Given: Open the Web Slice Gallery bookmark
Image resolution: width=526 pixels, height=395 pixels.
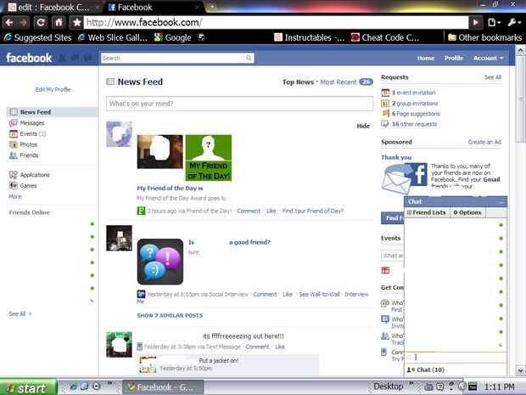Looking at the screenshot, I should point(112,37).
